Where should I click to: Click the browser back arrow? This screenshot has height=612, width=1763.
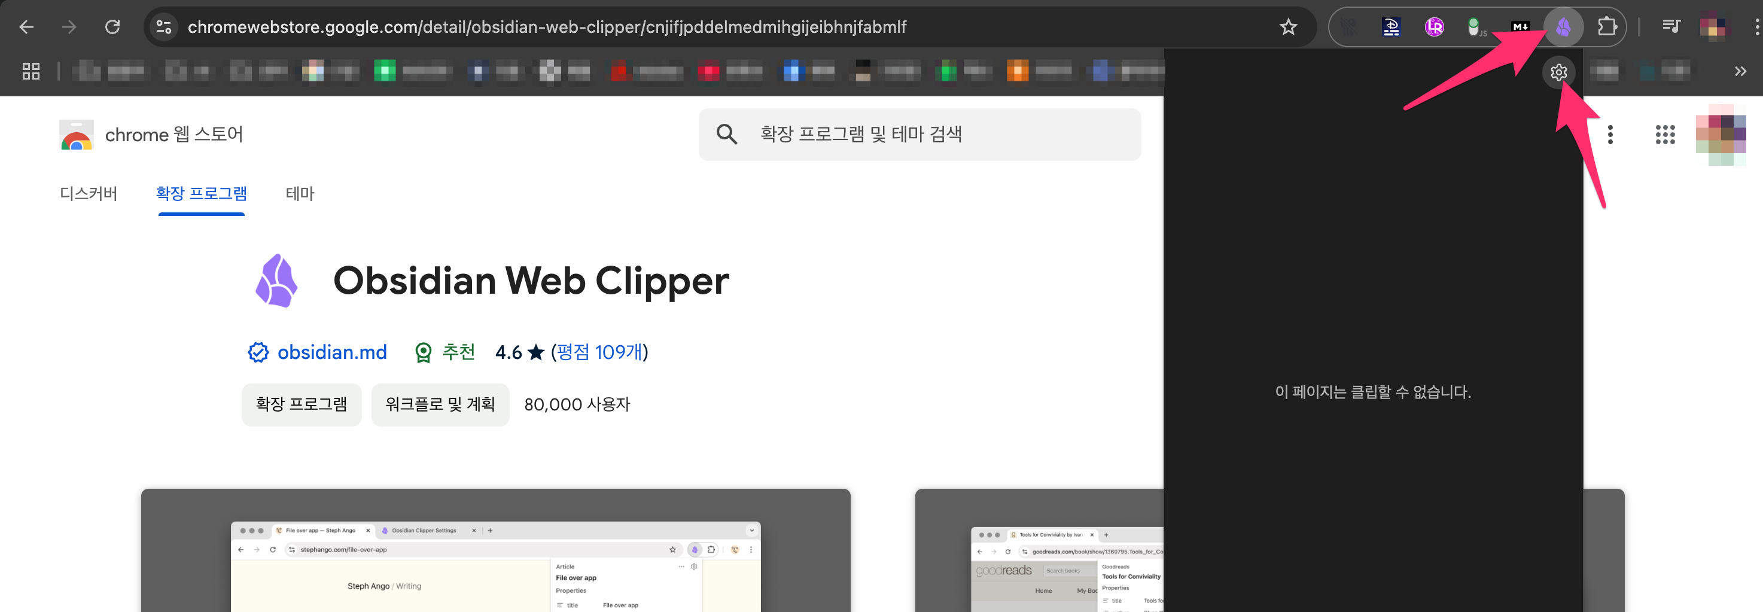[x=26, y=27]
